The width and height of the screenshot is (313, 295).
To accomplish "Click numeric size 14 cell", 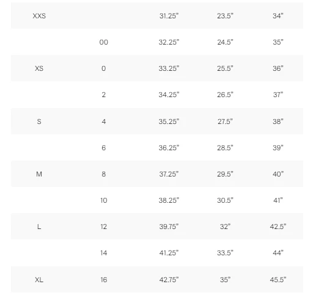I will pyautogui.click(x=104, y=253).
